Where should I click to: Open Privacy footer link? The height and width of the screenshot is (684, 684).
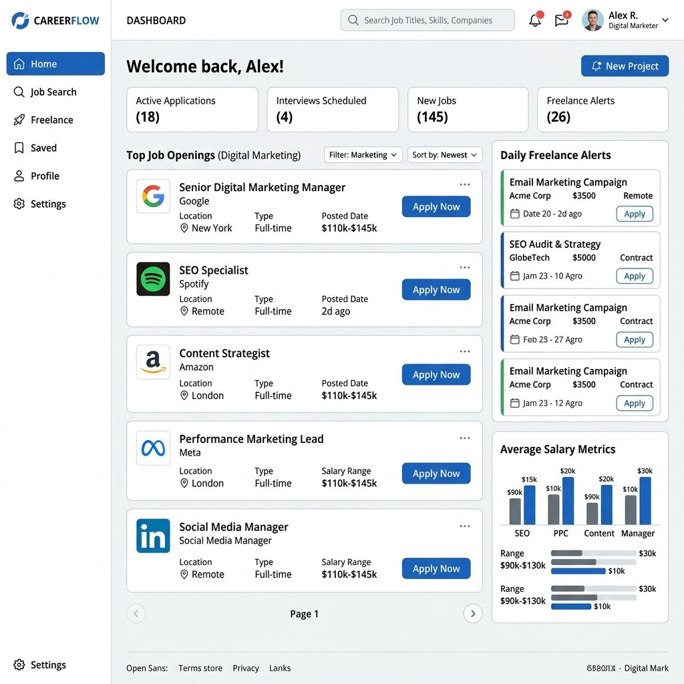pos(246,668)
